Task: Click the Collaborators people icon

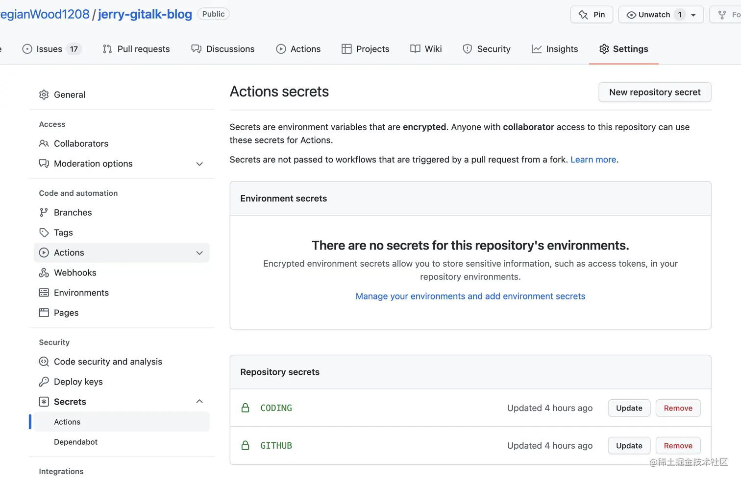Action: click(44, 143)
